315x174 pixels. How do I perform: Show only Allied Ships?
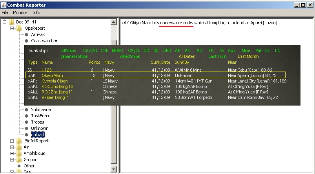[x=130, y=56]
